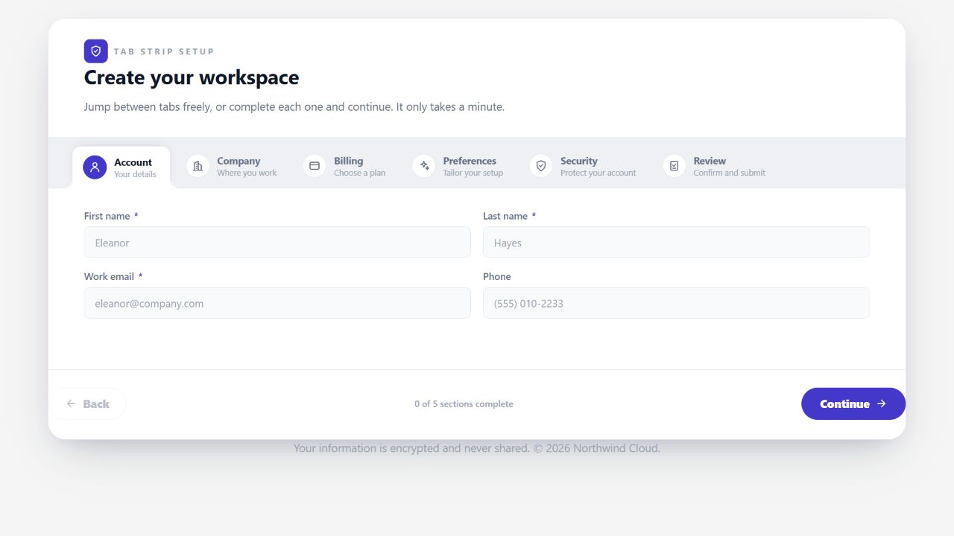Click the 'First name' field label
Image resolution: width=954 pixels, height=536 pixels.
point(107,216)
